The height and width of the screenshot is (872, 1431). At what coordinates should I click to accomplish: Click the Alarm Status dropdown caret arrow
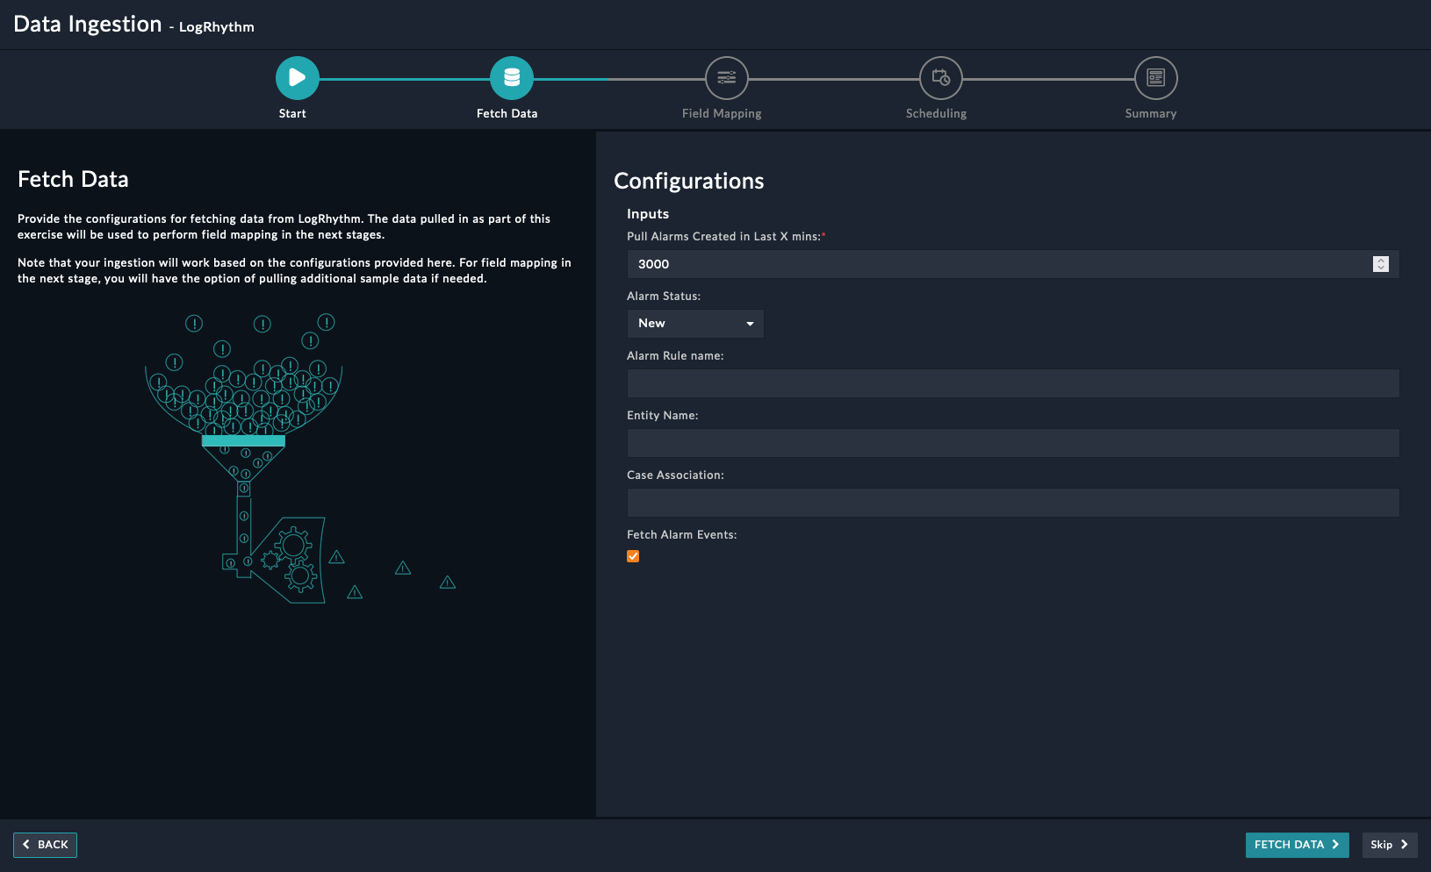pyautogui.click(x=750, y=324)
